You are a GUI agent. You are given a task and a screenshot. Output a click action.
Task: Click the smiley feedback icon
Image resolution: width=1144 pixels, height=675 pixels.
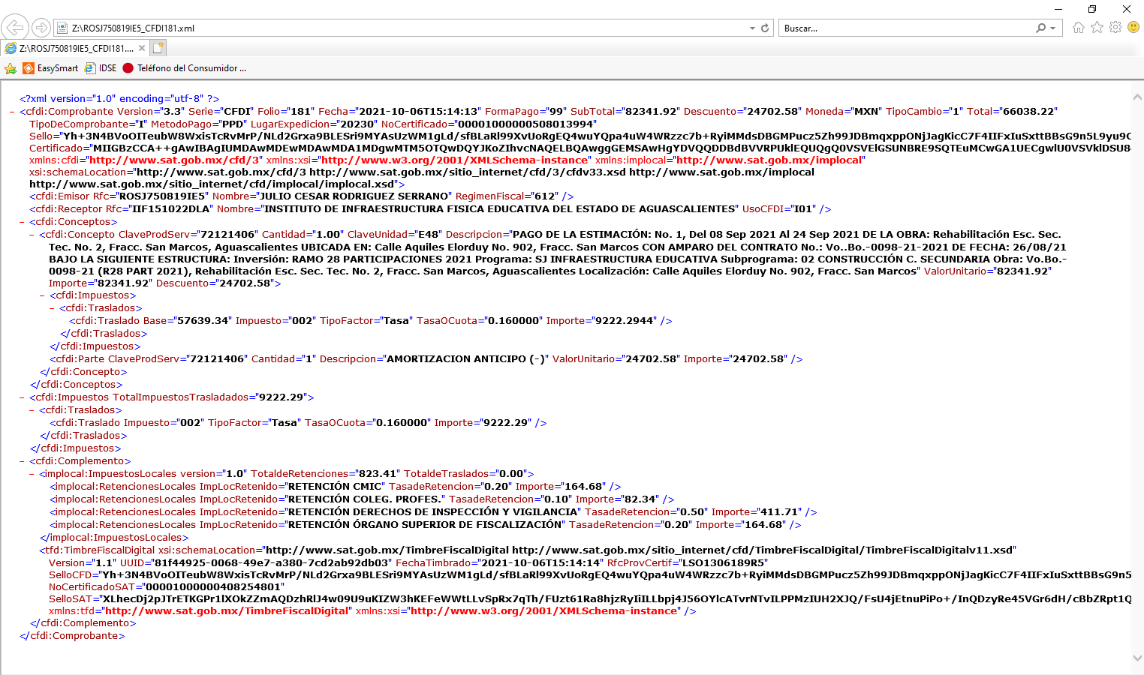[1133, 27]
